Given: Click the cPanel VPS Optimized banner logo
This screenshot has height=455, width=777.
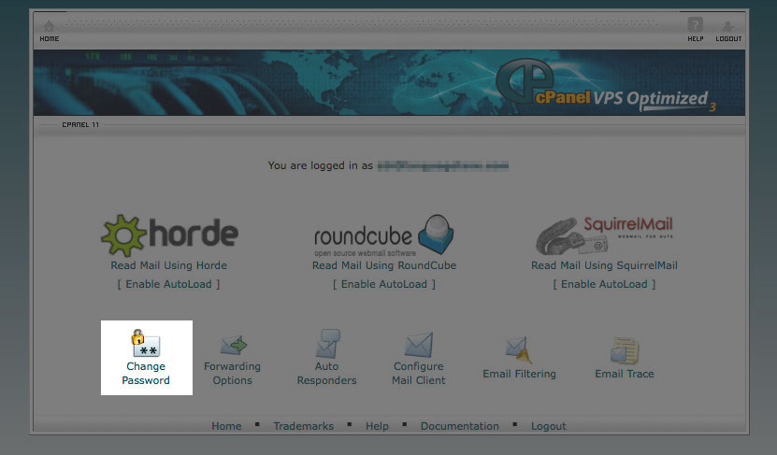Looking at the screenshot, I should (606, 84).
